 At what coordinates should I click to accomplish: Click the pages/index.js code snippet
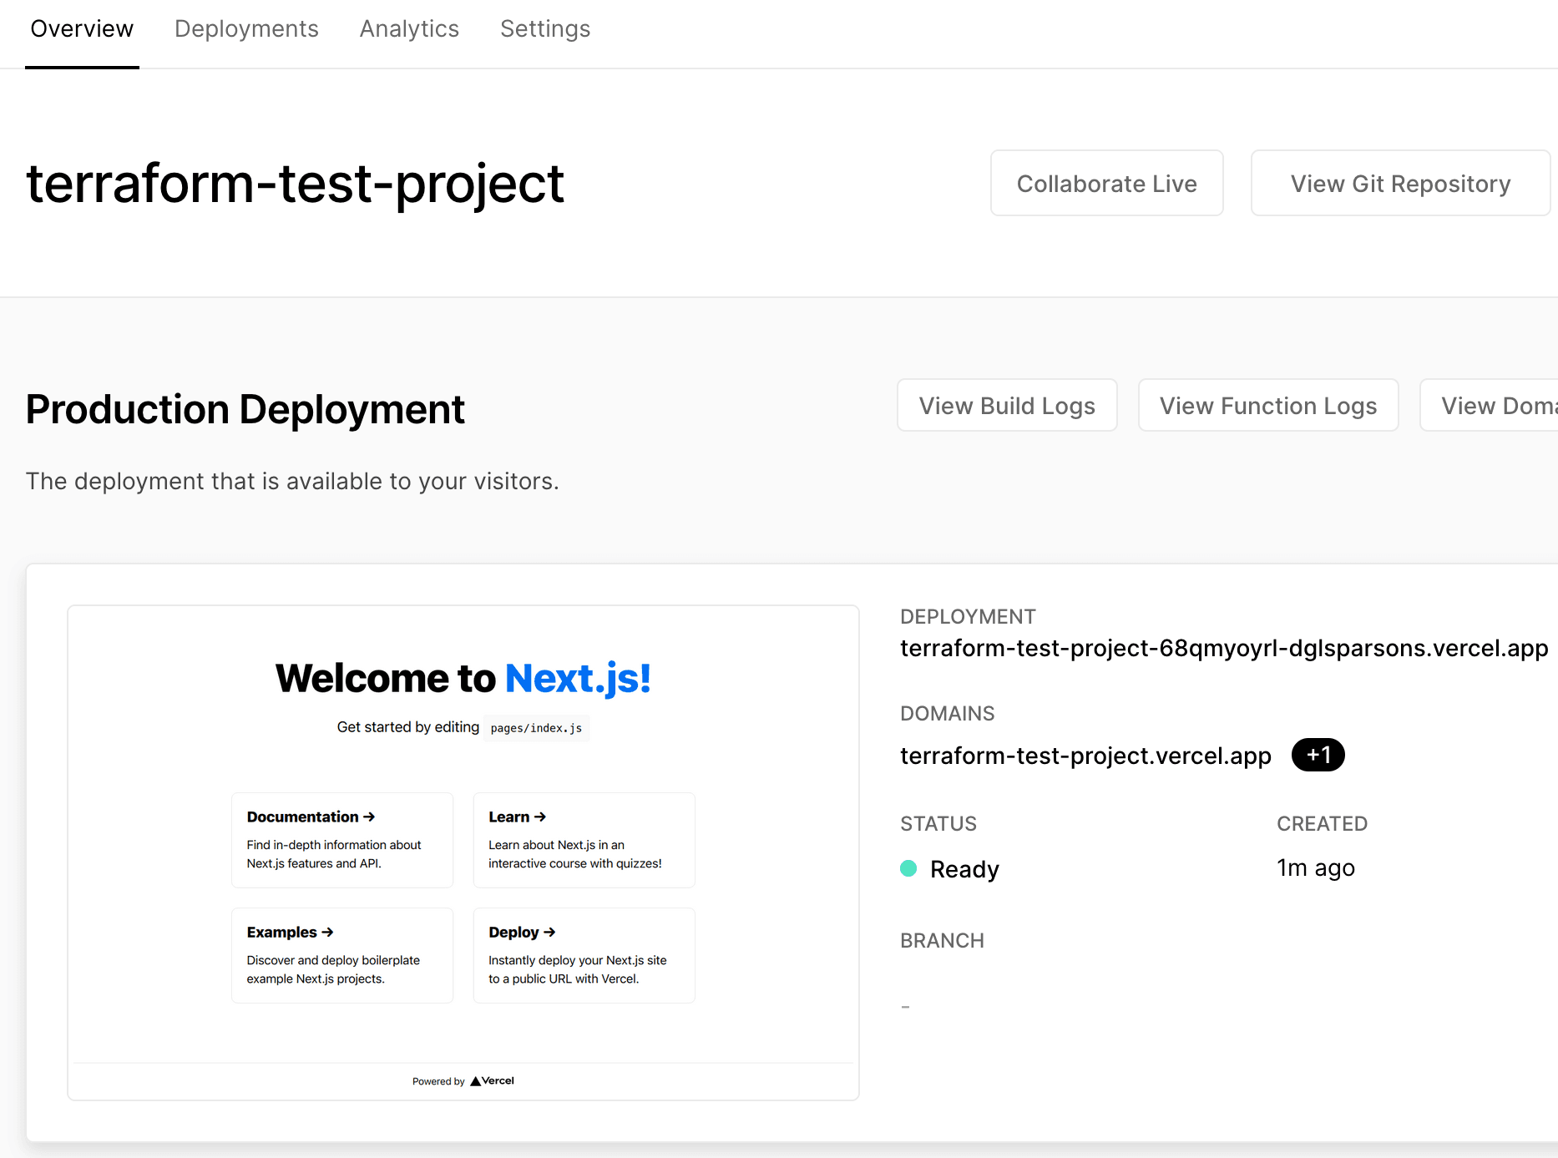[535, 727]
